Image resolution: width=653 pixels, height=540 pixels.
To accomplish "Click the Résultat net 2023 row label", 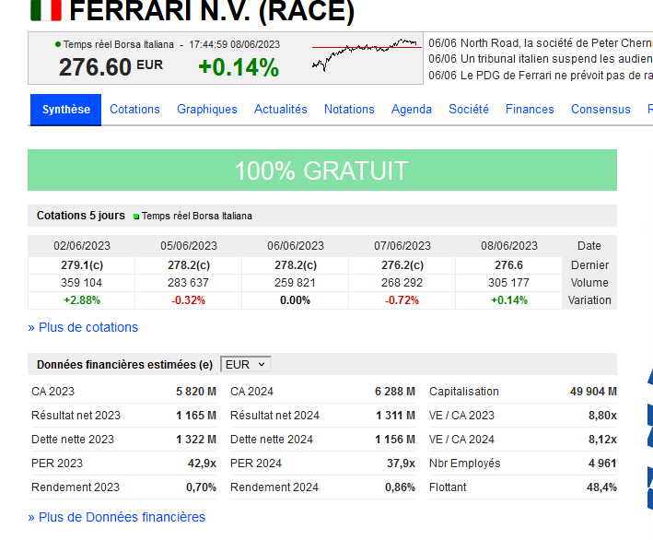I will pyautogui.click(x=76, y=416).
